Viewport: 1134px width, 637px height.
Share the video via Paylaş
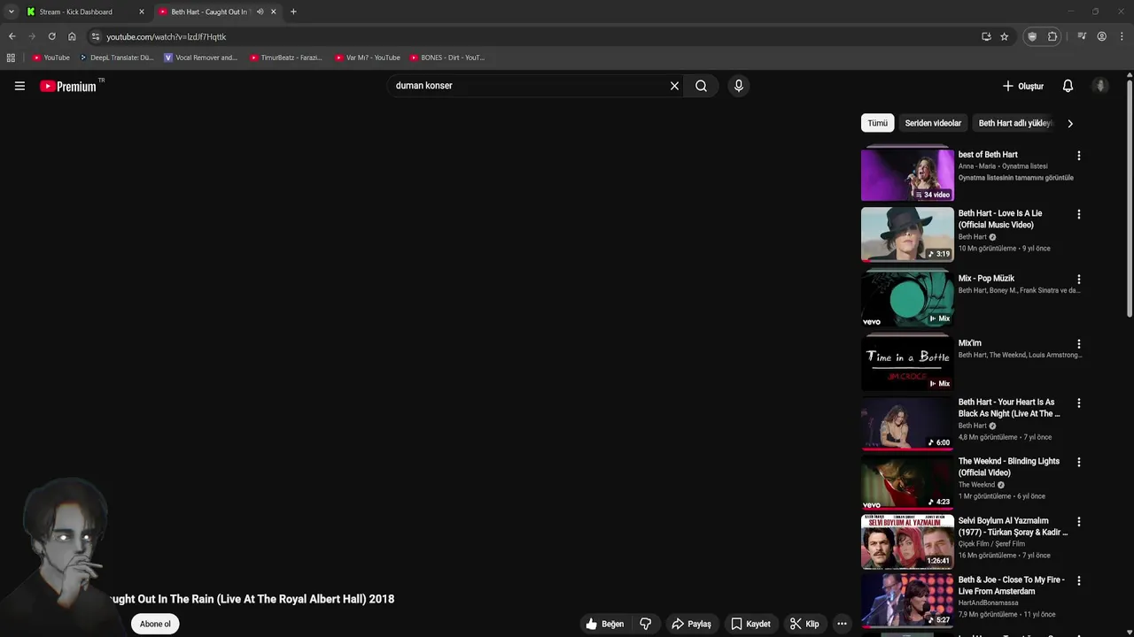point(691,624)
